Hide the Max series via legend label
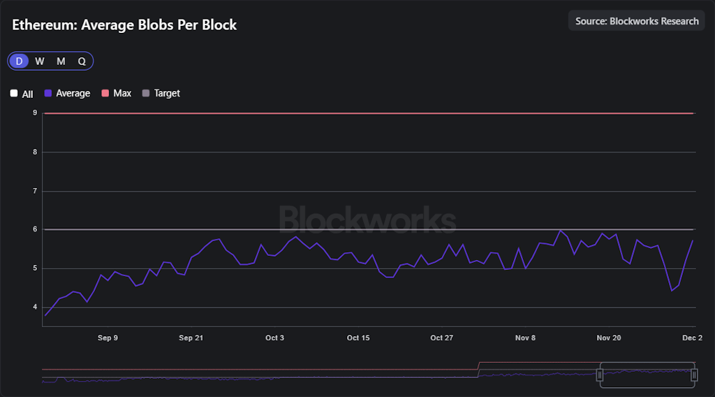The height and width of the screenshot is (397, 715). pyautogui.click(x=122, y=93)
